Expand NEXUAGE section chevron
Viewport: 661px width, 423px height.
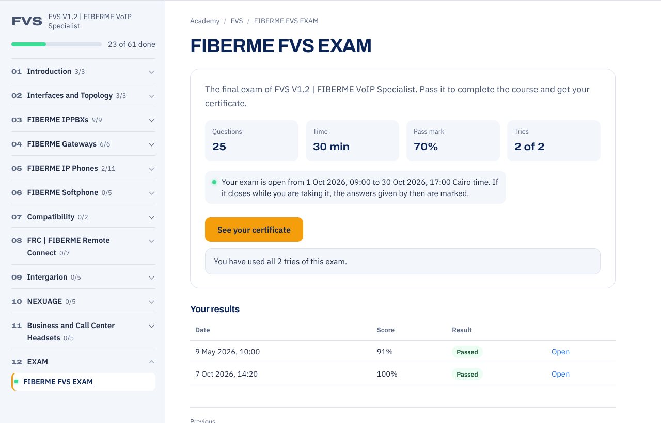(151, 302)
